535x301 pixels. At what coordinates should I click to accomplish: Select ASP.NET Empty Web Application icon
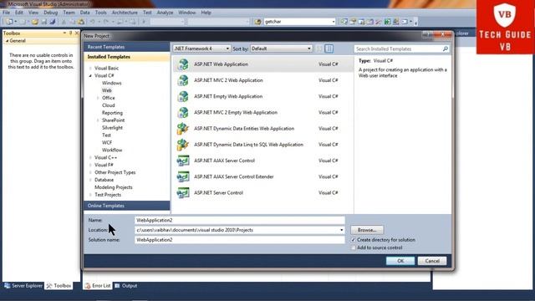tap(183, 96)
